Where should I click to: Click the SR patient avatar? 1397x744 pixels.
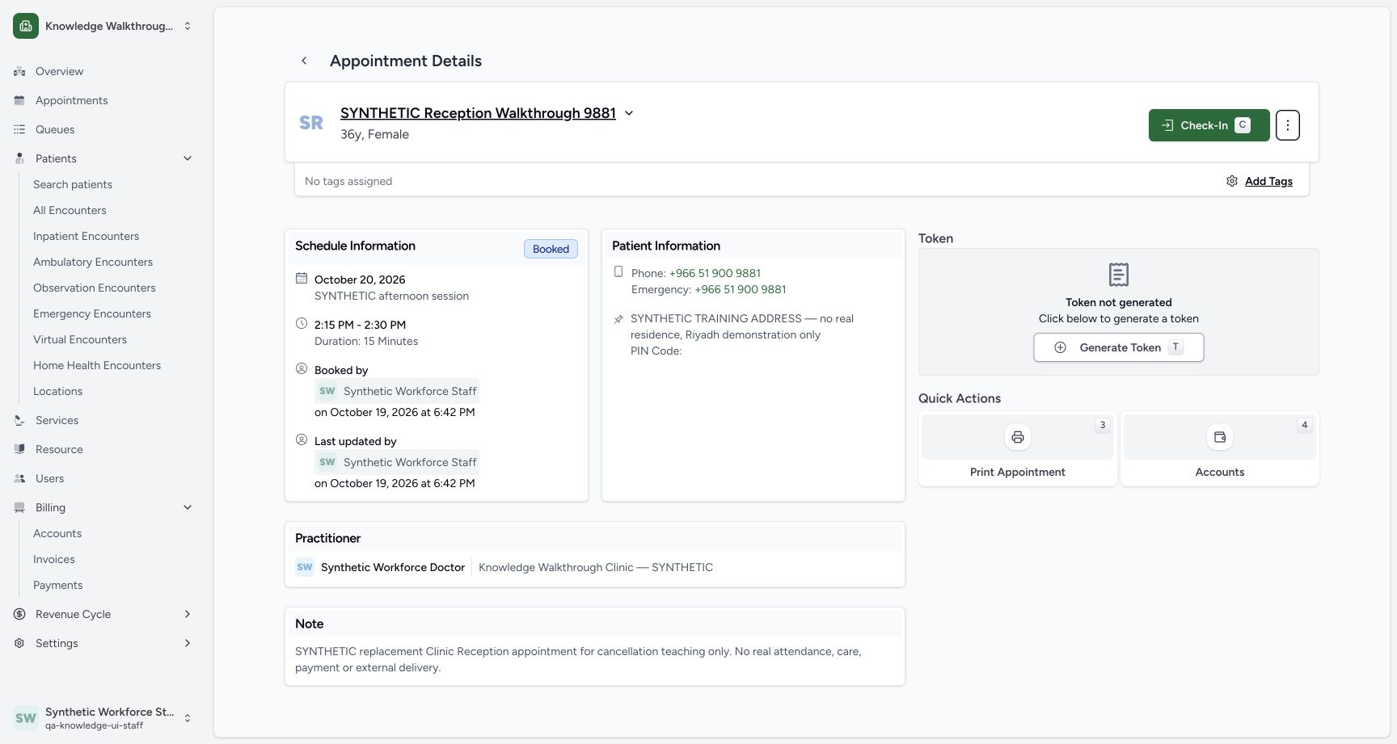click(311, 123)
